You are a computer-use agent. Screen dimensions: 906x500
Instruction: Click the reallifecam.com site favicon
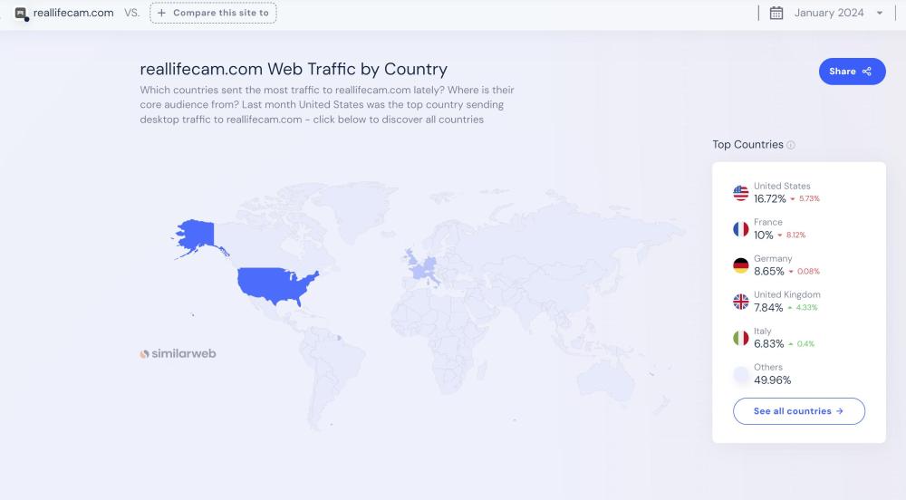(21, 13)
